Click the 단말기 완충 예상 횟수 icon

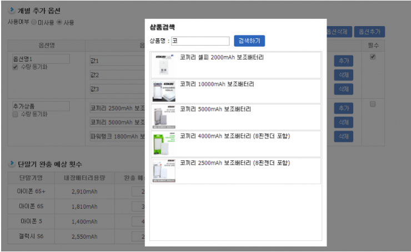(x=12, y=164)
